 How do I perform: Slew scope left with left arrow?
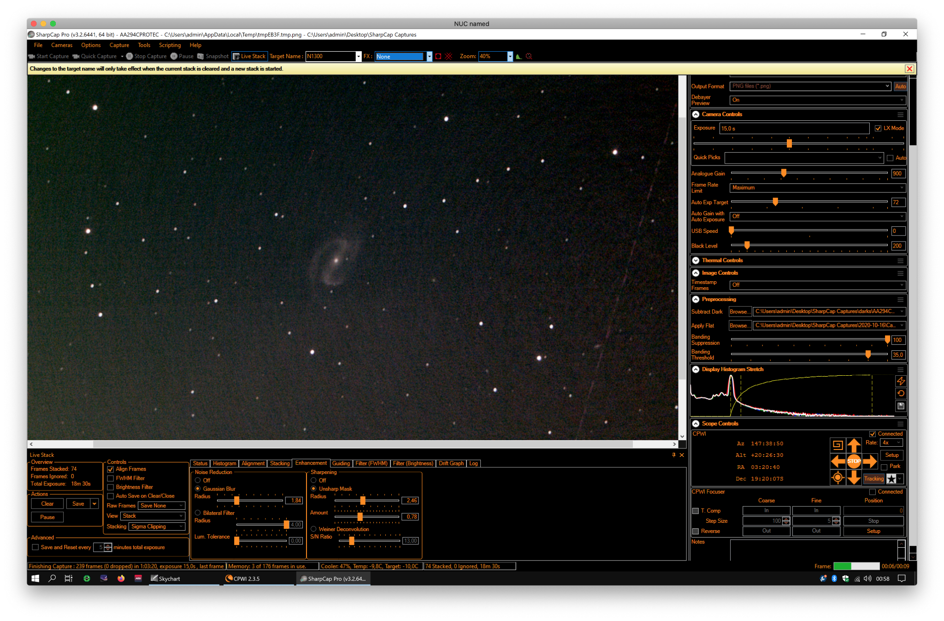pos(838,461)
